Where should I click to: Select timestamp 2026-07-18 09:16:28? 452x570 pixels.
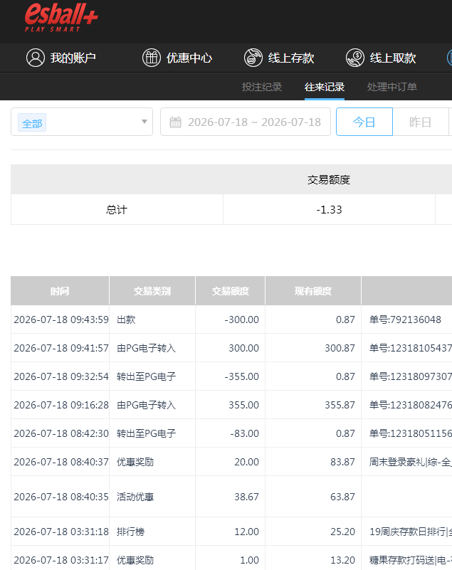point(61,405)
